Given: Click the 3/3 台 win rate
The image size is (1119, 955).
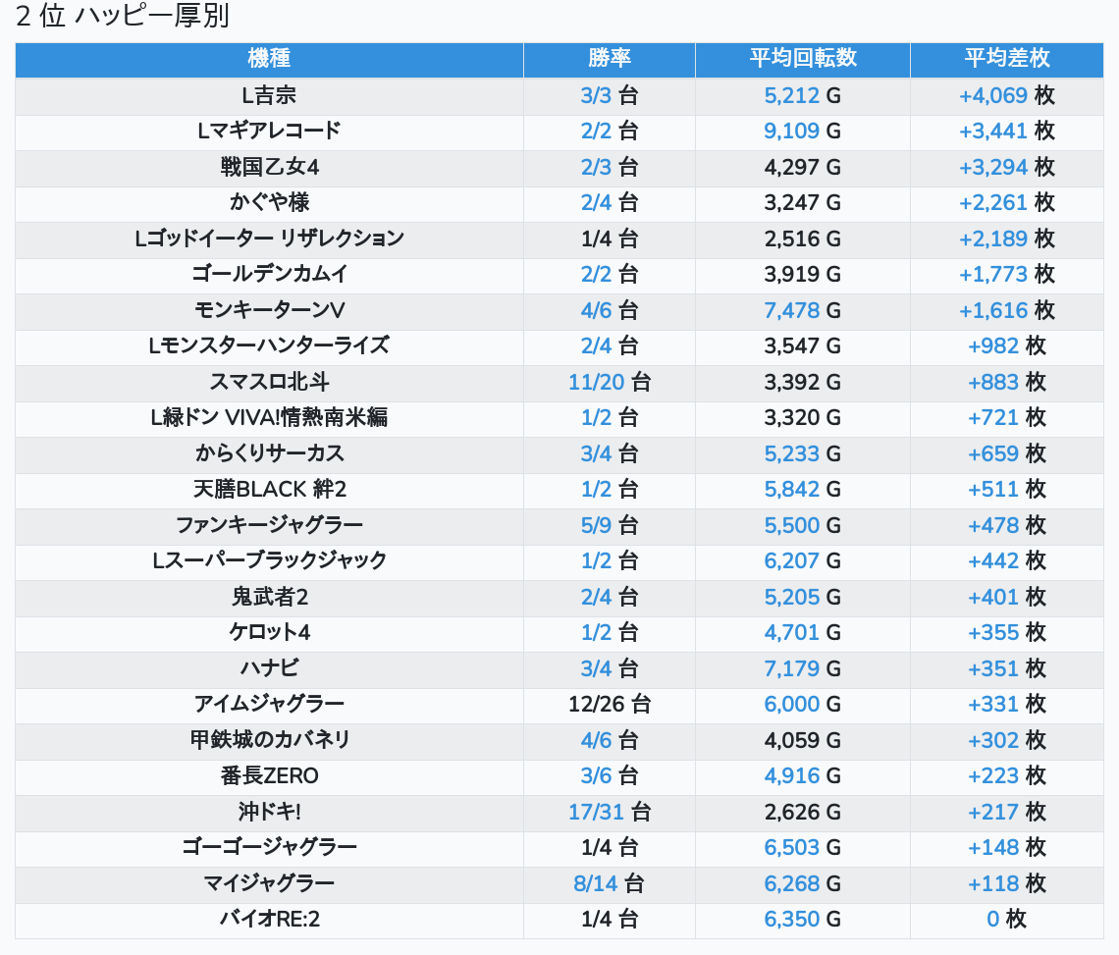Looking at the screenshot, I should tap(610, 95).
